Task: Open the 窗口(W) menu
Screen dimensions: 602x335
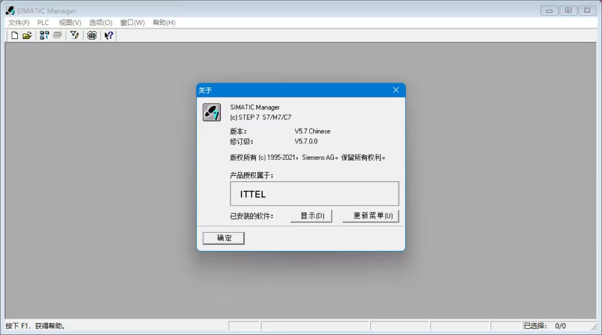Action: click(133, 23)
